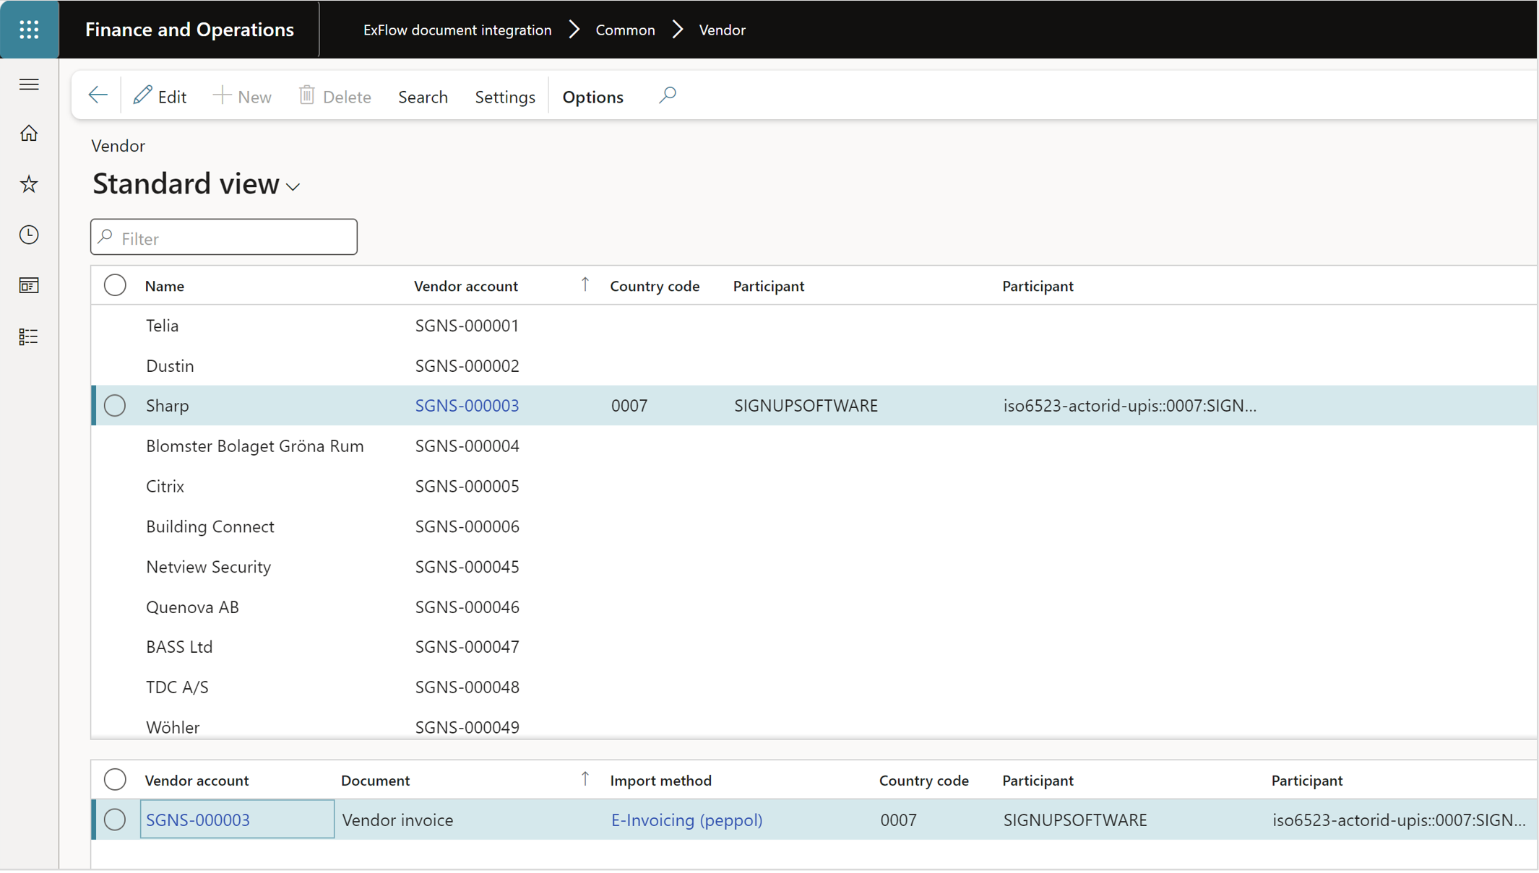Select the Netview Security row
Image resolution: width=1539 pixels, height=873 pixels.
click(x=814, y=567)
